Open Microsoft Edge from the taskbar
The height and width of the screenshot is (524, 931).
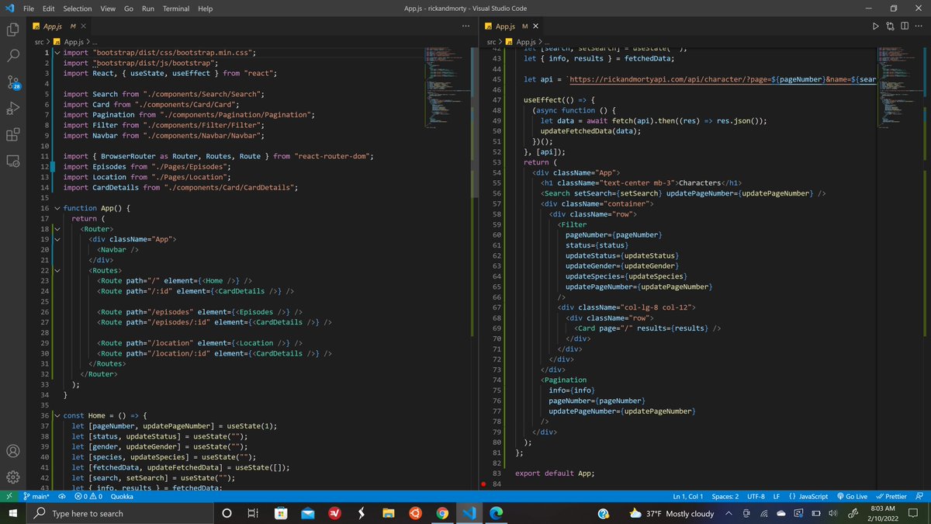[496, 513]
